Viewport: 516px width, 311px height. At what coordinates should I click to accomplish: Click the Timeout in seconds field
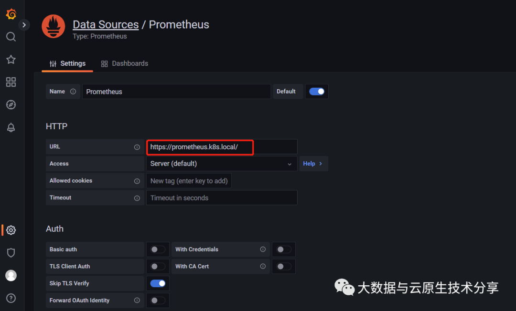coord(221,198)
